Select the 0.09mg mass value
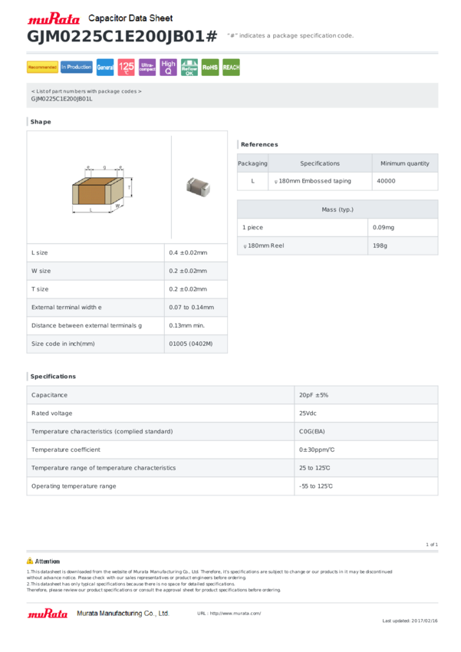The height and width of the screenshot is (652, 461). point(384,228)
